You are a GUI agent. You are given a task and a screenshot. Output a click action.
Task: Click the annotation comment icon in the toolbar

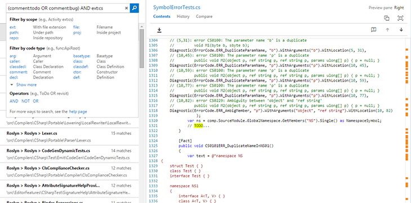(373, 30)
